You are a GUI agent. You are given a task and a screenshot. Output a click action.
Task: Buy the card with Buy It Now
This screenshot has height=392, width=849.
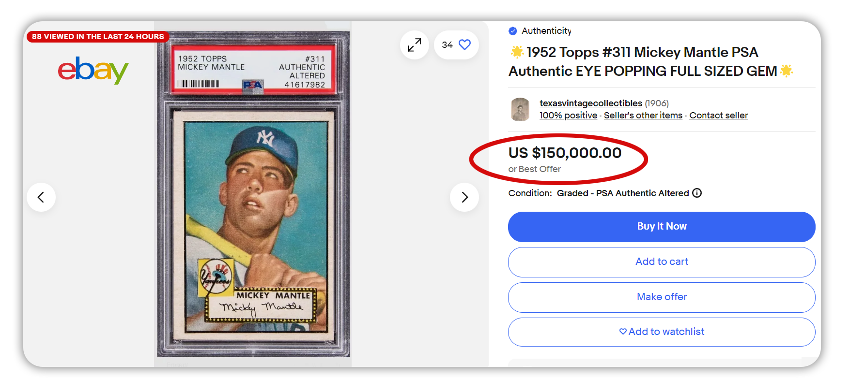tap(662, 227)
